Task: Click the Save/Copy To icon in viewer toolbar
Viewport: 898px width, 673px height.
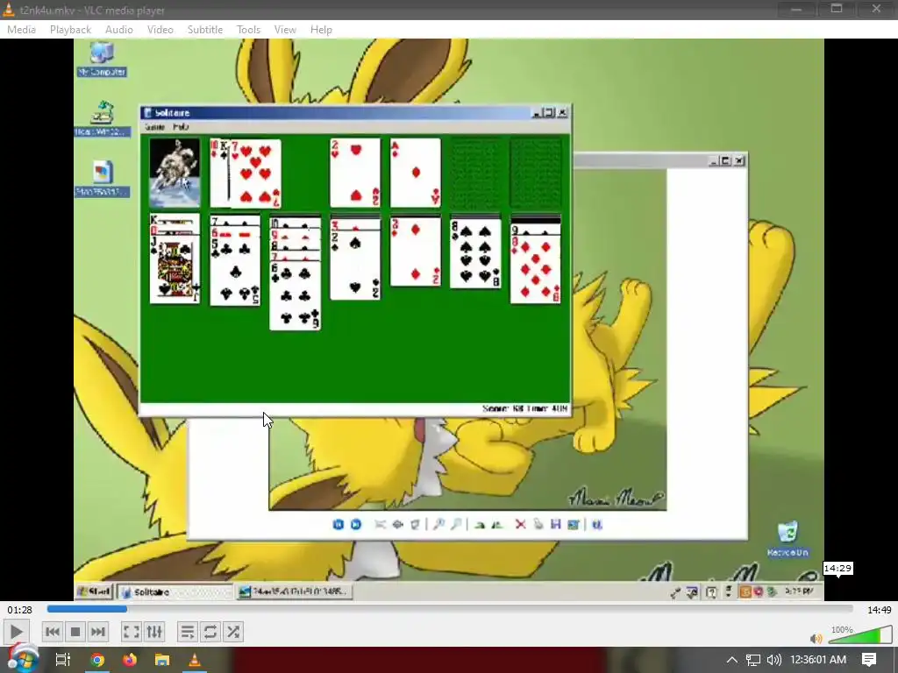Action: (x=555, y=524)
